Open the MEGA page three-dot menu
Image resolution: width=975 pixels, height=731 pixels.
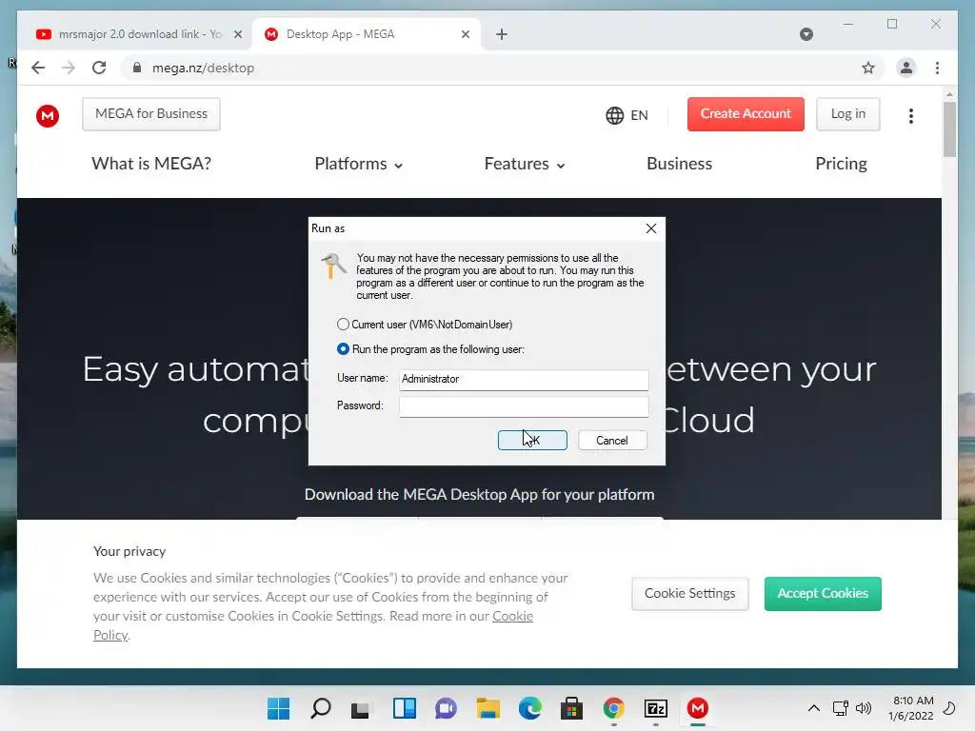pyautogui.click(x=911, y=115)
